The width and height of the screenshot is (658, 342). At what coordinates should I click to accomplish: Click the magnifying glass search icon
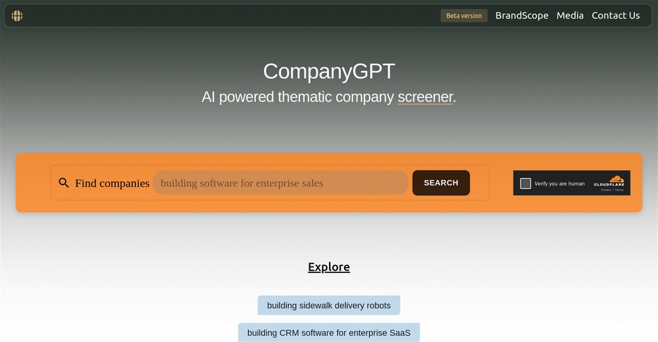(x=64, y=183)
